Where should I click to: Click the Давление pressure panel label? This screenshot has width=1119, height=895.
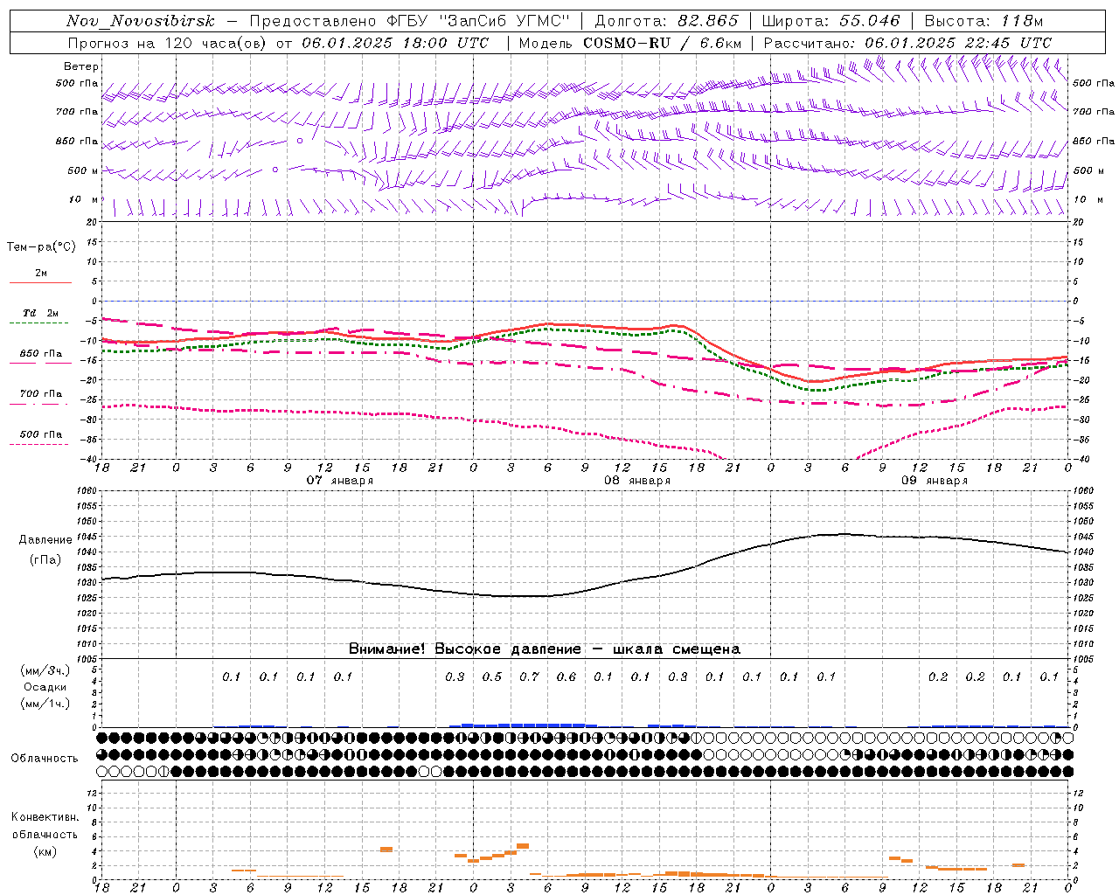coord(45,540)
